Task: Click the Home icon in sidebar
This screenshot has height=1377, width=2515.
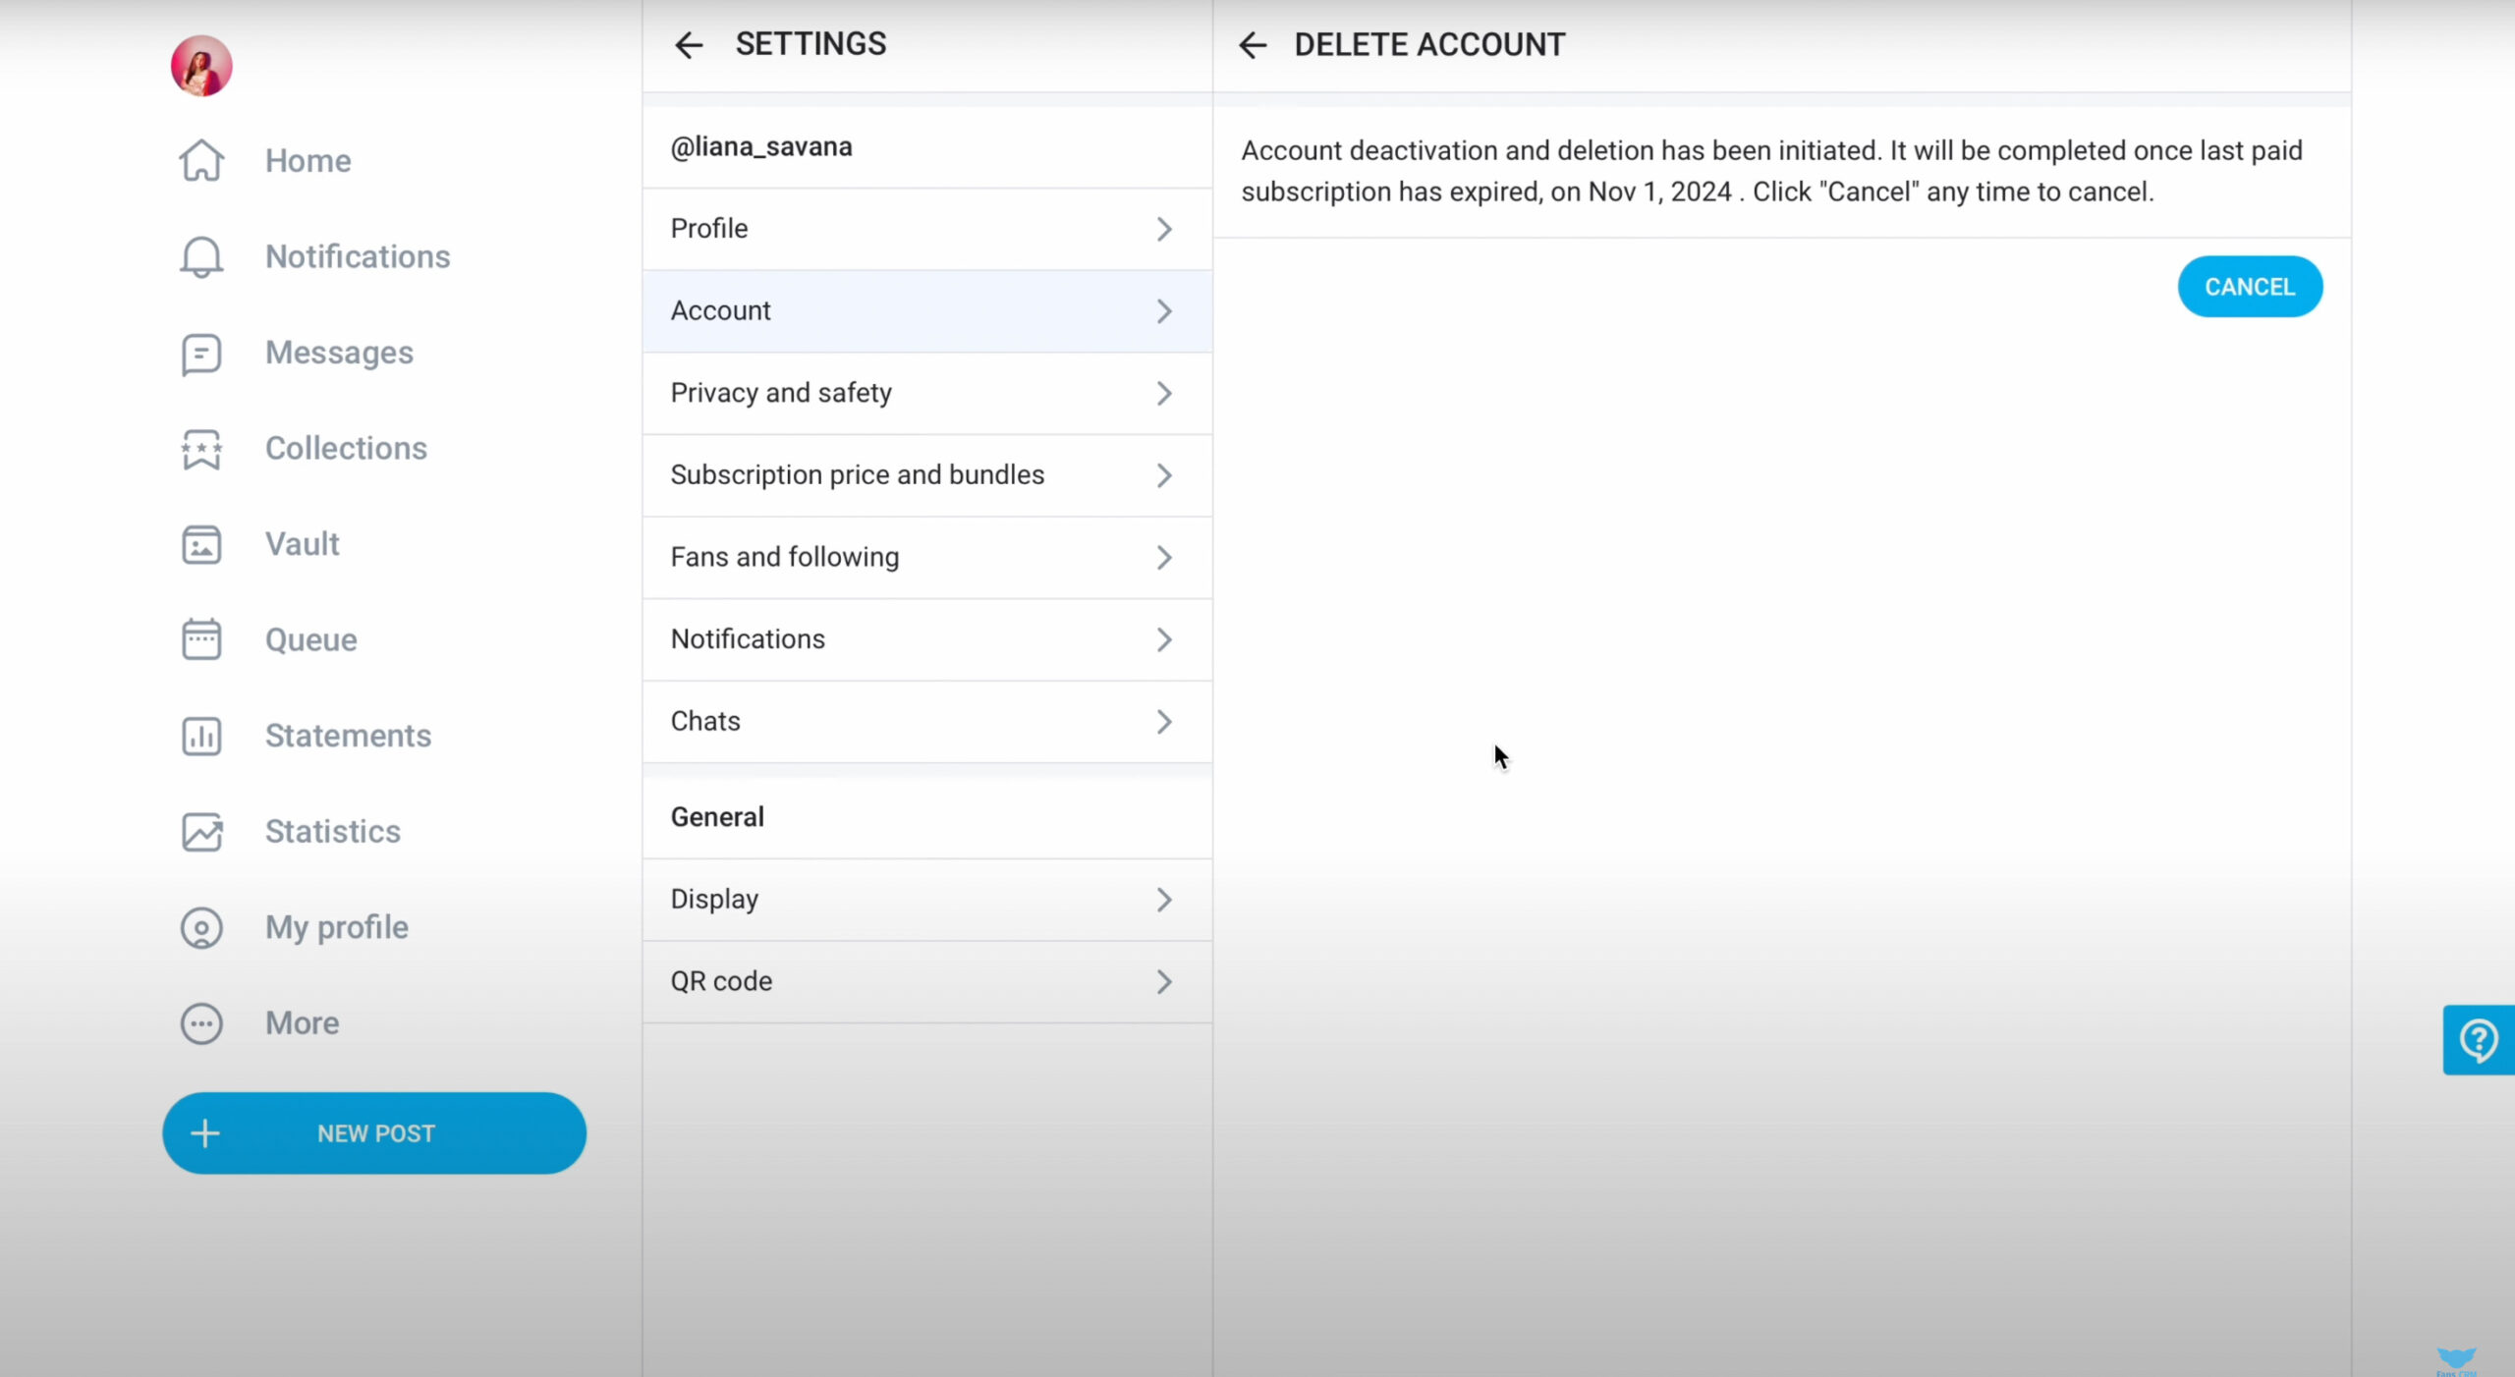Action: point(201,159)
